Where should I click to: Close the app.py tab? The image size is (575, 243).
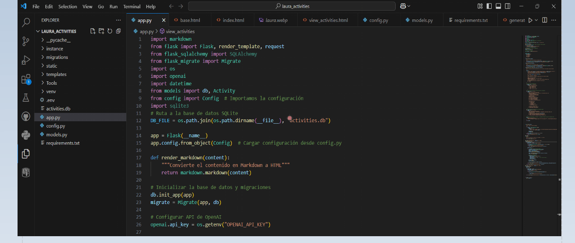tap(164, 20)
